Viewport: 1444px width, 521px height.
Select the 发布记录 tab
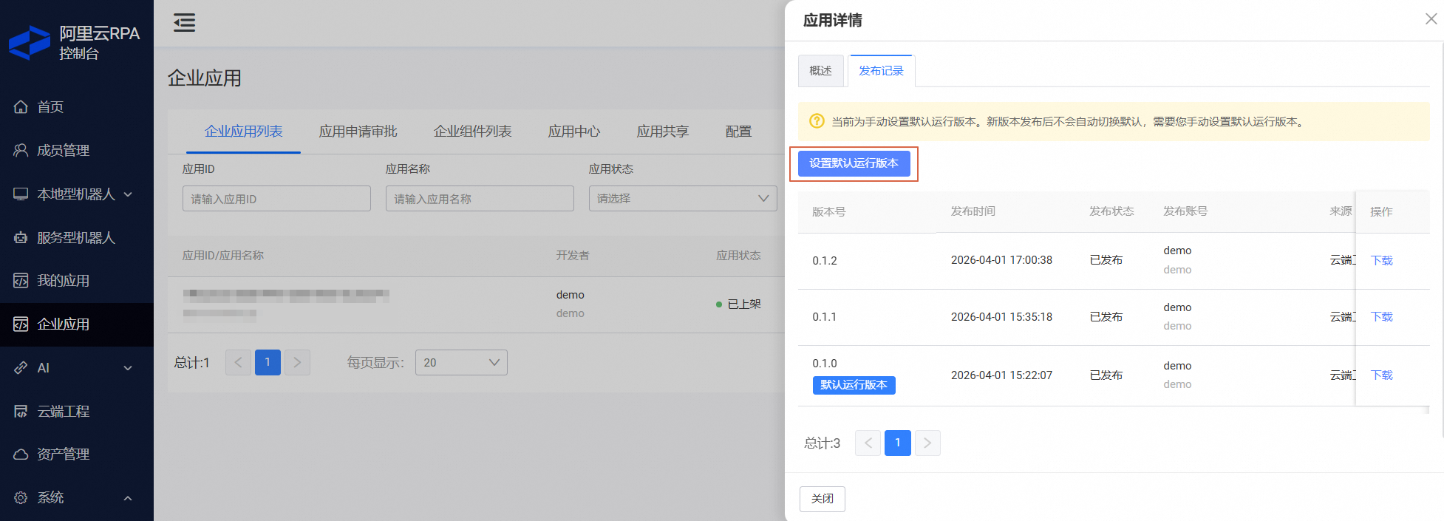(x=881, y=71)
